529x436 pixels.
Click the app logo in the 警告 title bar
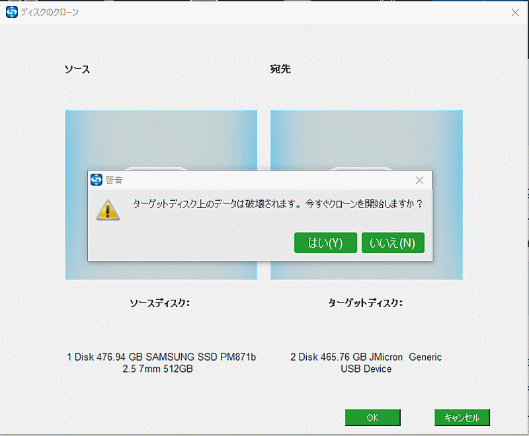97,180
